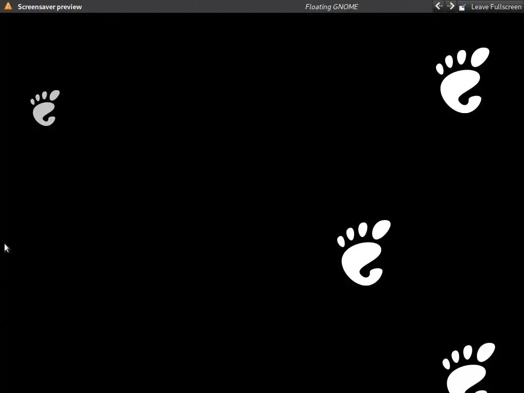
Task: Click the Screensaver preview label
Action: 50,7
